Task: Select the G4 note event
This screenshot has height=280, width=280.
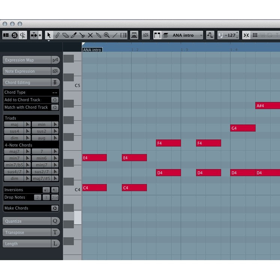Action: click(x=243, y=128)
